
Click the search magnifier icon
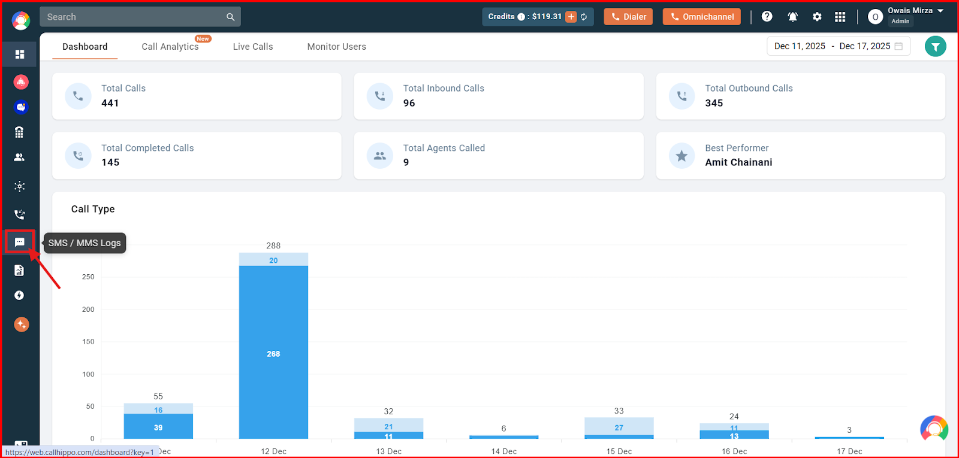click(x=230, y=17)
